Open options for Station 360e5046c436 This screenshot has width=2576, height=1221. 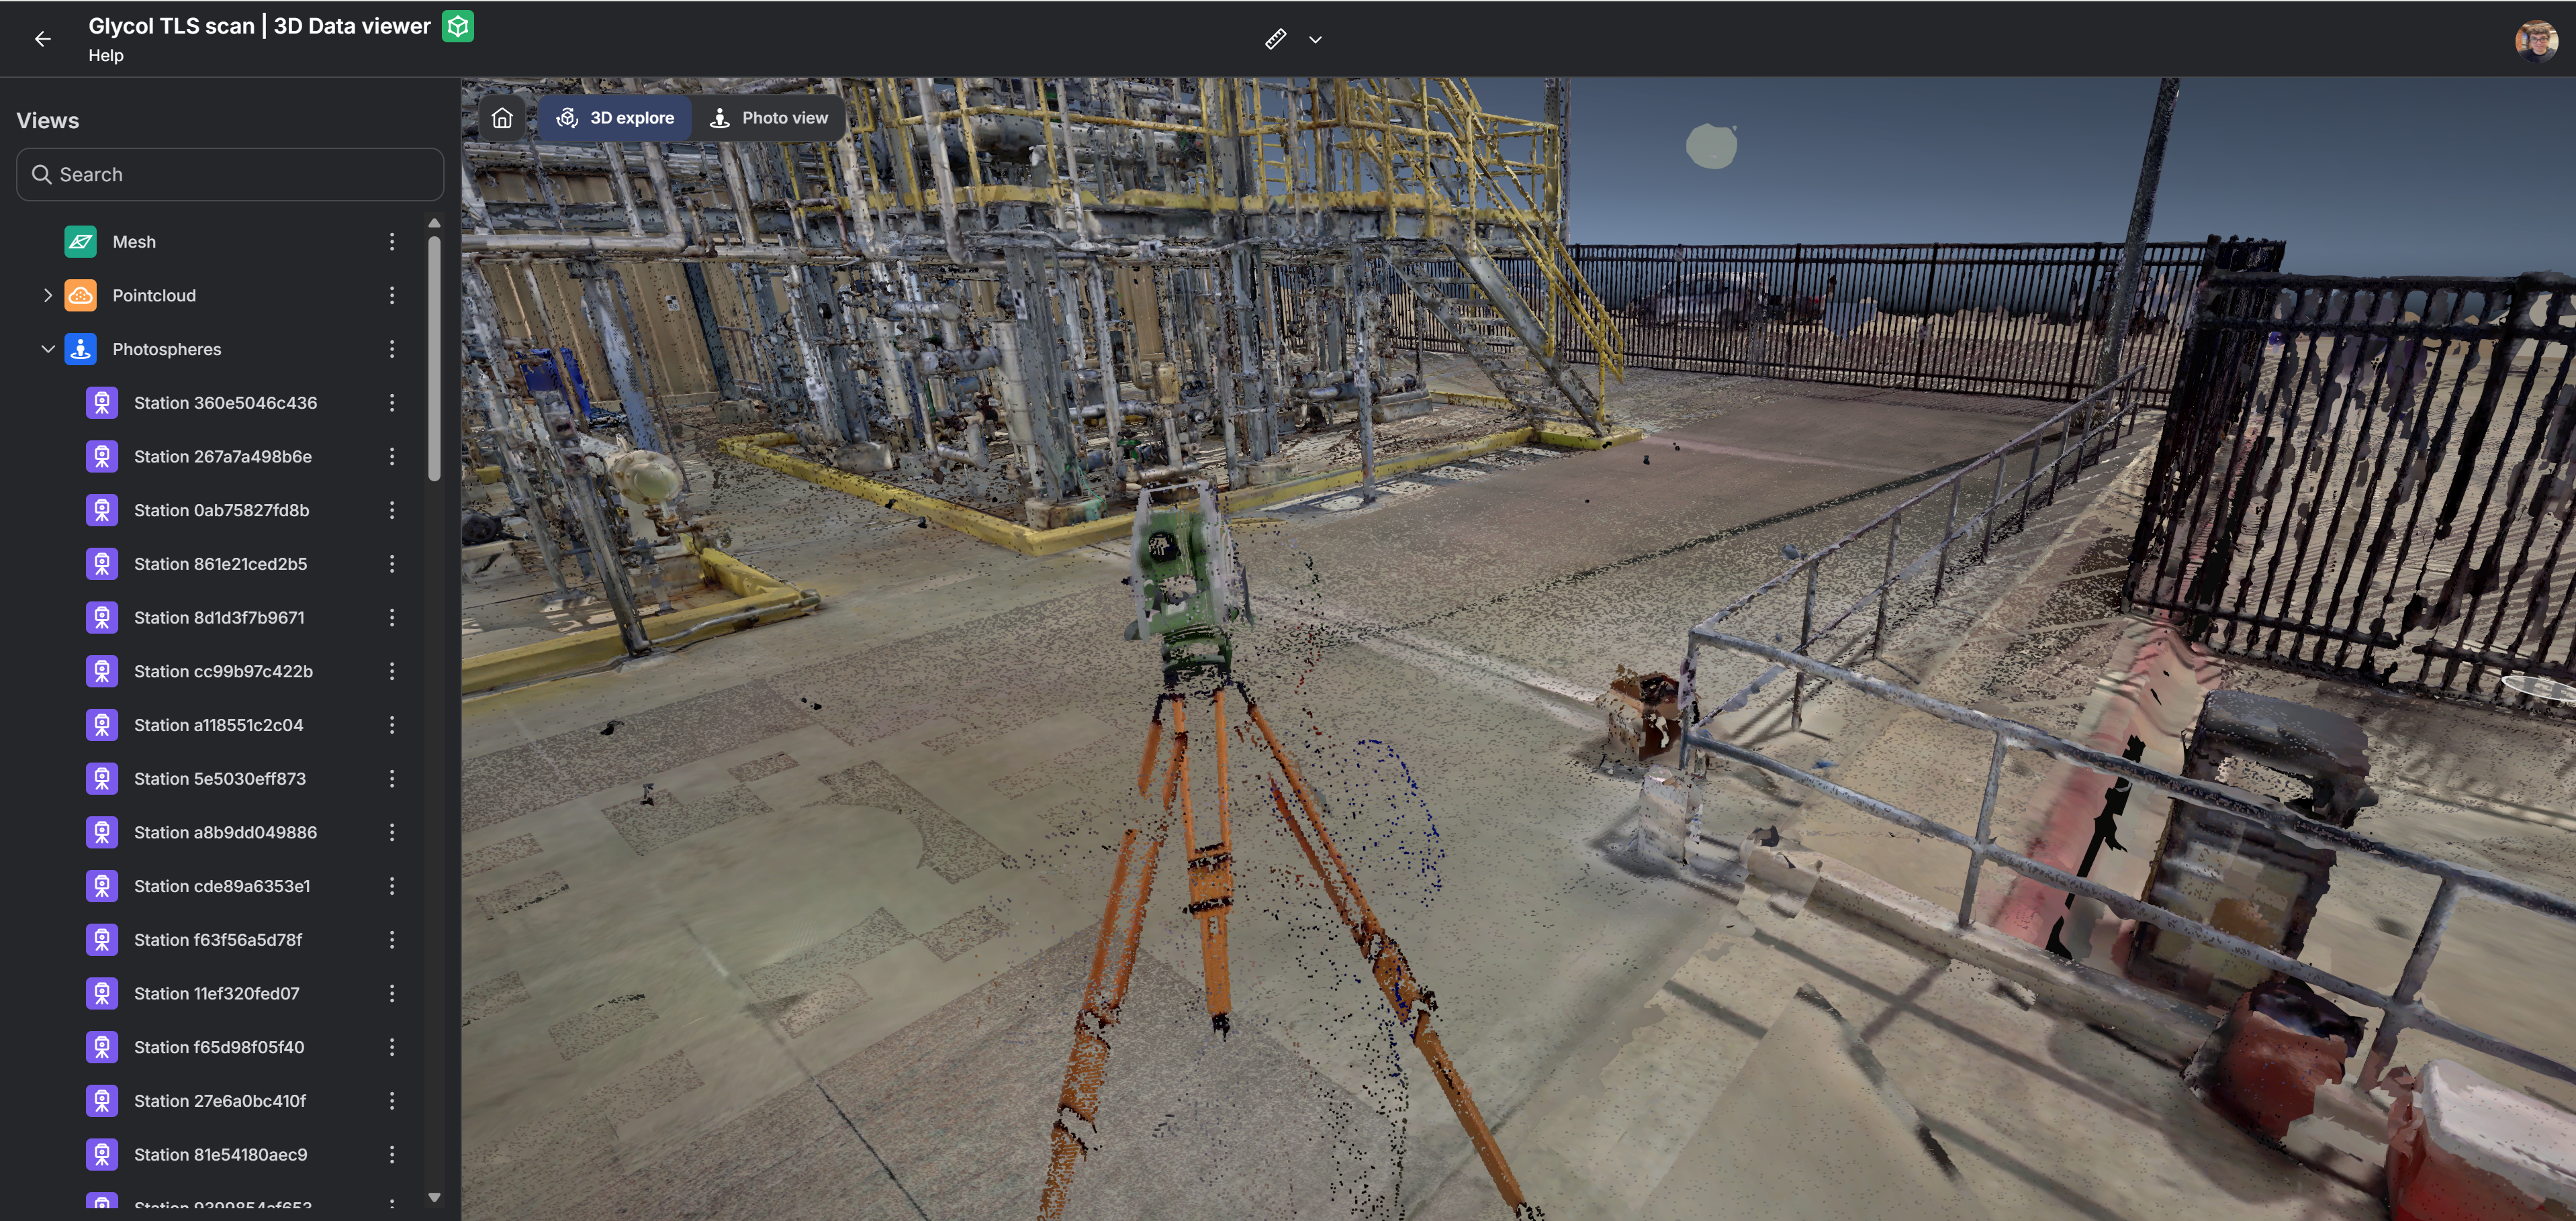coord(392,403)
